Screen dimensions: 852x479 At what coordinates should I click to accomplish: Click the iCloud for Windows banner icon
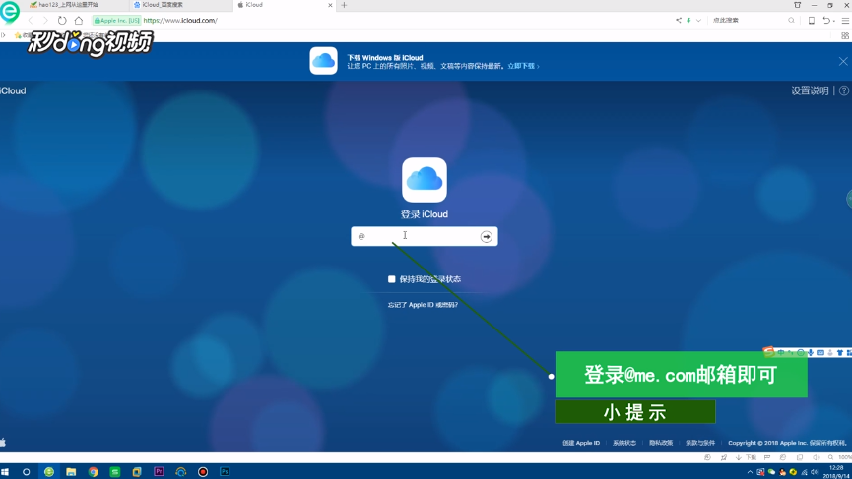[324, 61]
